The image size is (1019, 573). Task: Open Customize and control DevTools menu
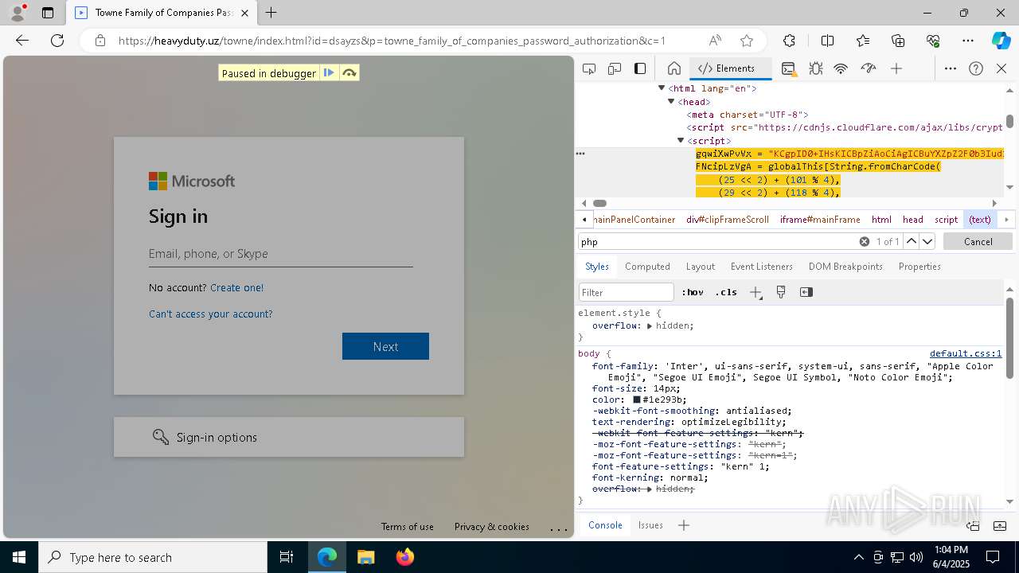(951, 68)
